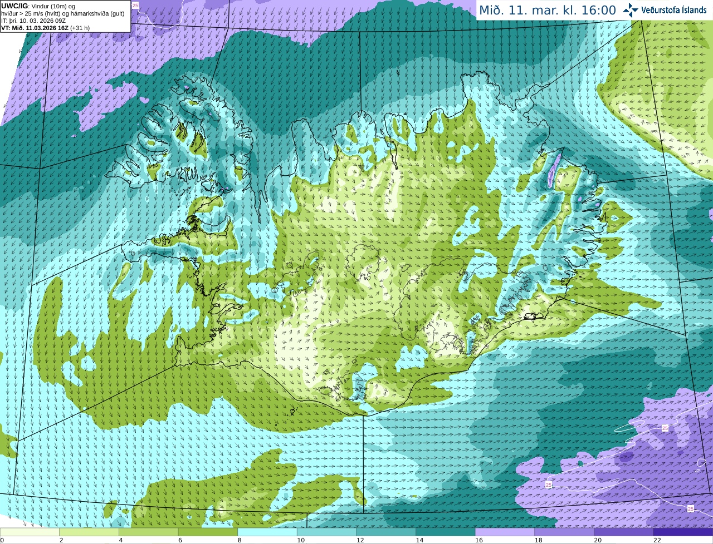Click the pale cyan 8–10 m/s legend swatch
The height and width of the screenshot is (544, 713).
[x=267, y=532]
